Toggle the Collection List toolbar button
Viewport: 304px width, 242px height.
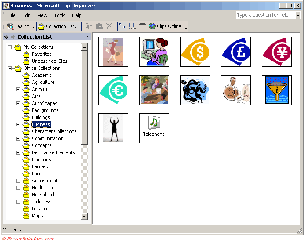point(59,26)
